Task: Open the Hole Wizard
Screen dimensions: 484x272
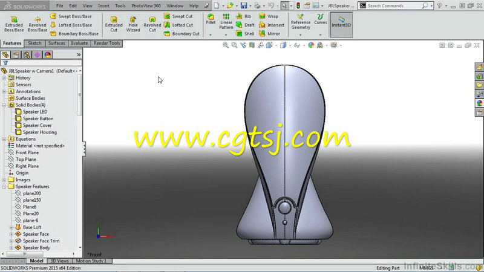Action: (x=133, y=24)
